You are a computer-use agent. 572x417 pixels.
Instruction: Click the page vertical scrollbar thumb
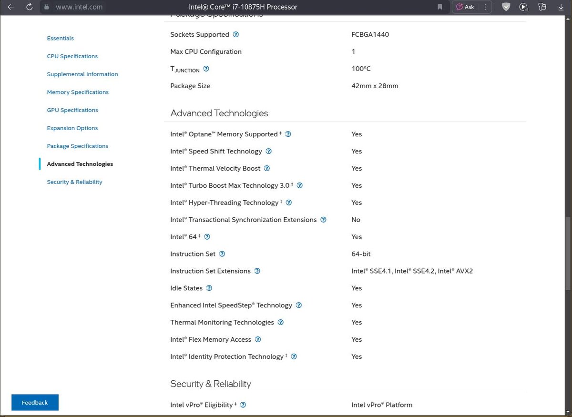568,253
